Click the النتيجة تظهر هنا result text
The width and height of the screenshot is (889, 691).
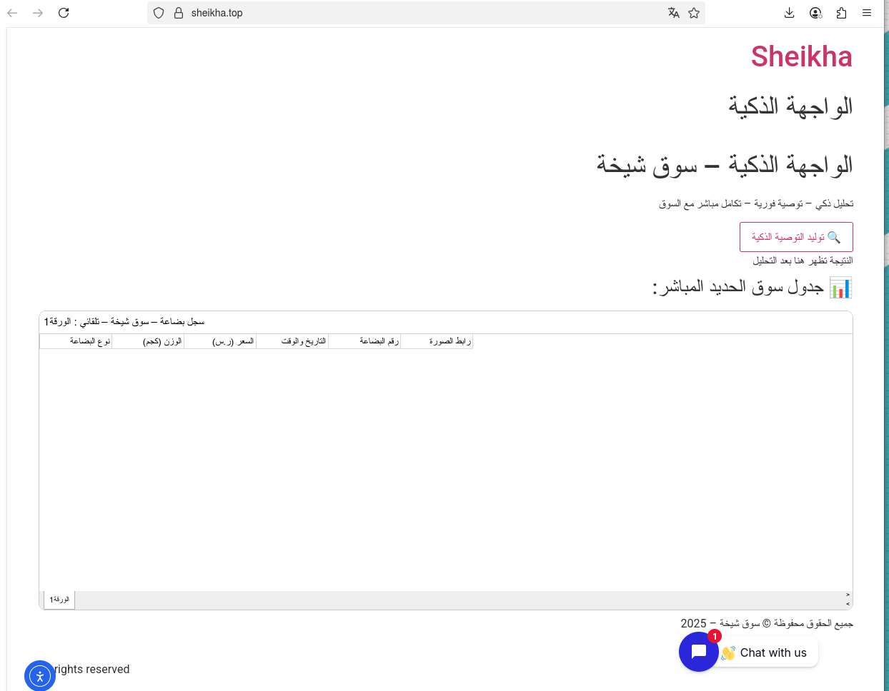coord(803,261)
